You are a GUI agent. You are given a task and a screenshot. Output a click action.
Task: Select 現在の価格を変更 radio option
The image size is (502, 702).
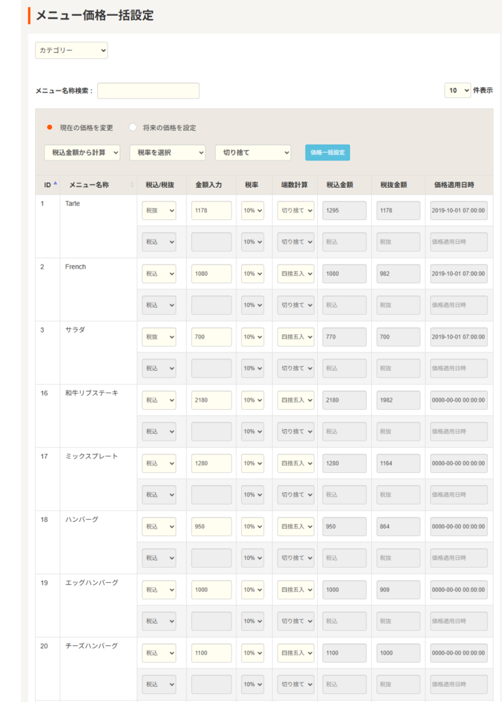(x=50, y=127)
